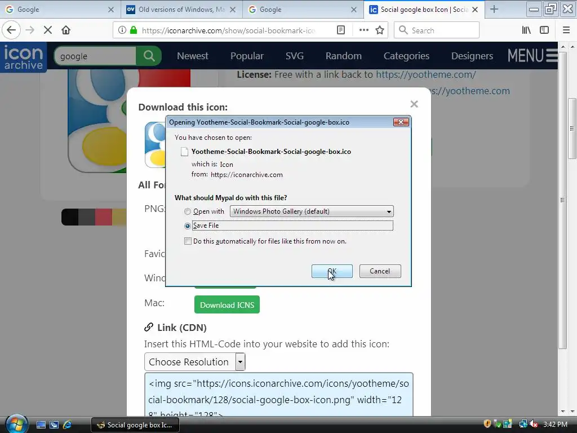
Task: Open the Categories menu item
Action: [406, 56]
